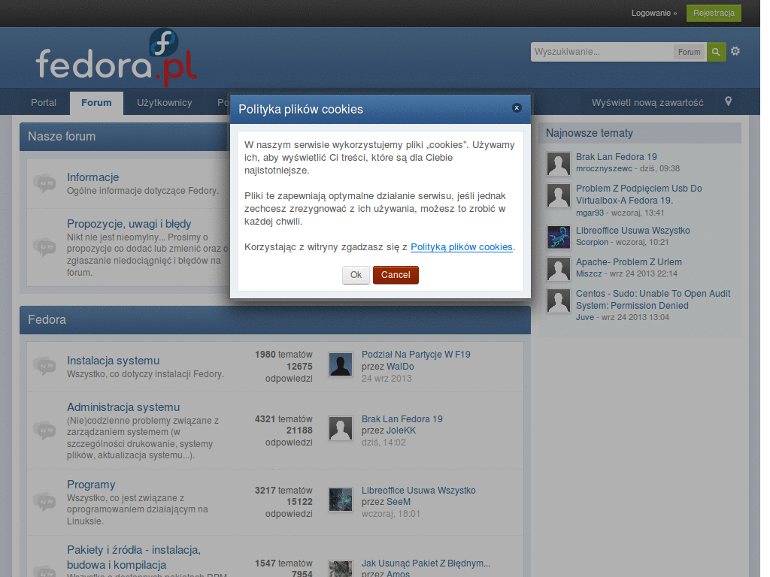Open user SeeM profile
770x577 pixels.
(399, 502)
